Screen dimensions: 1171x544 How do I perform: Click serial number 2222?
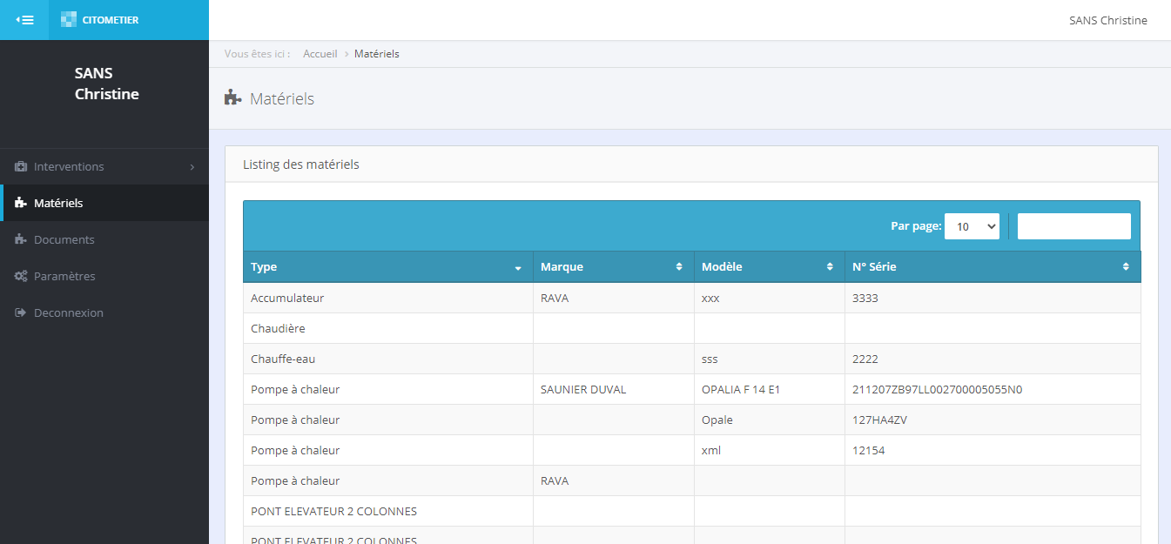coord(866,359)
